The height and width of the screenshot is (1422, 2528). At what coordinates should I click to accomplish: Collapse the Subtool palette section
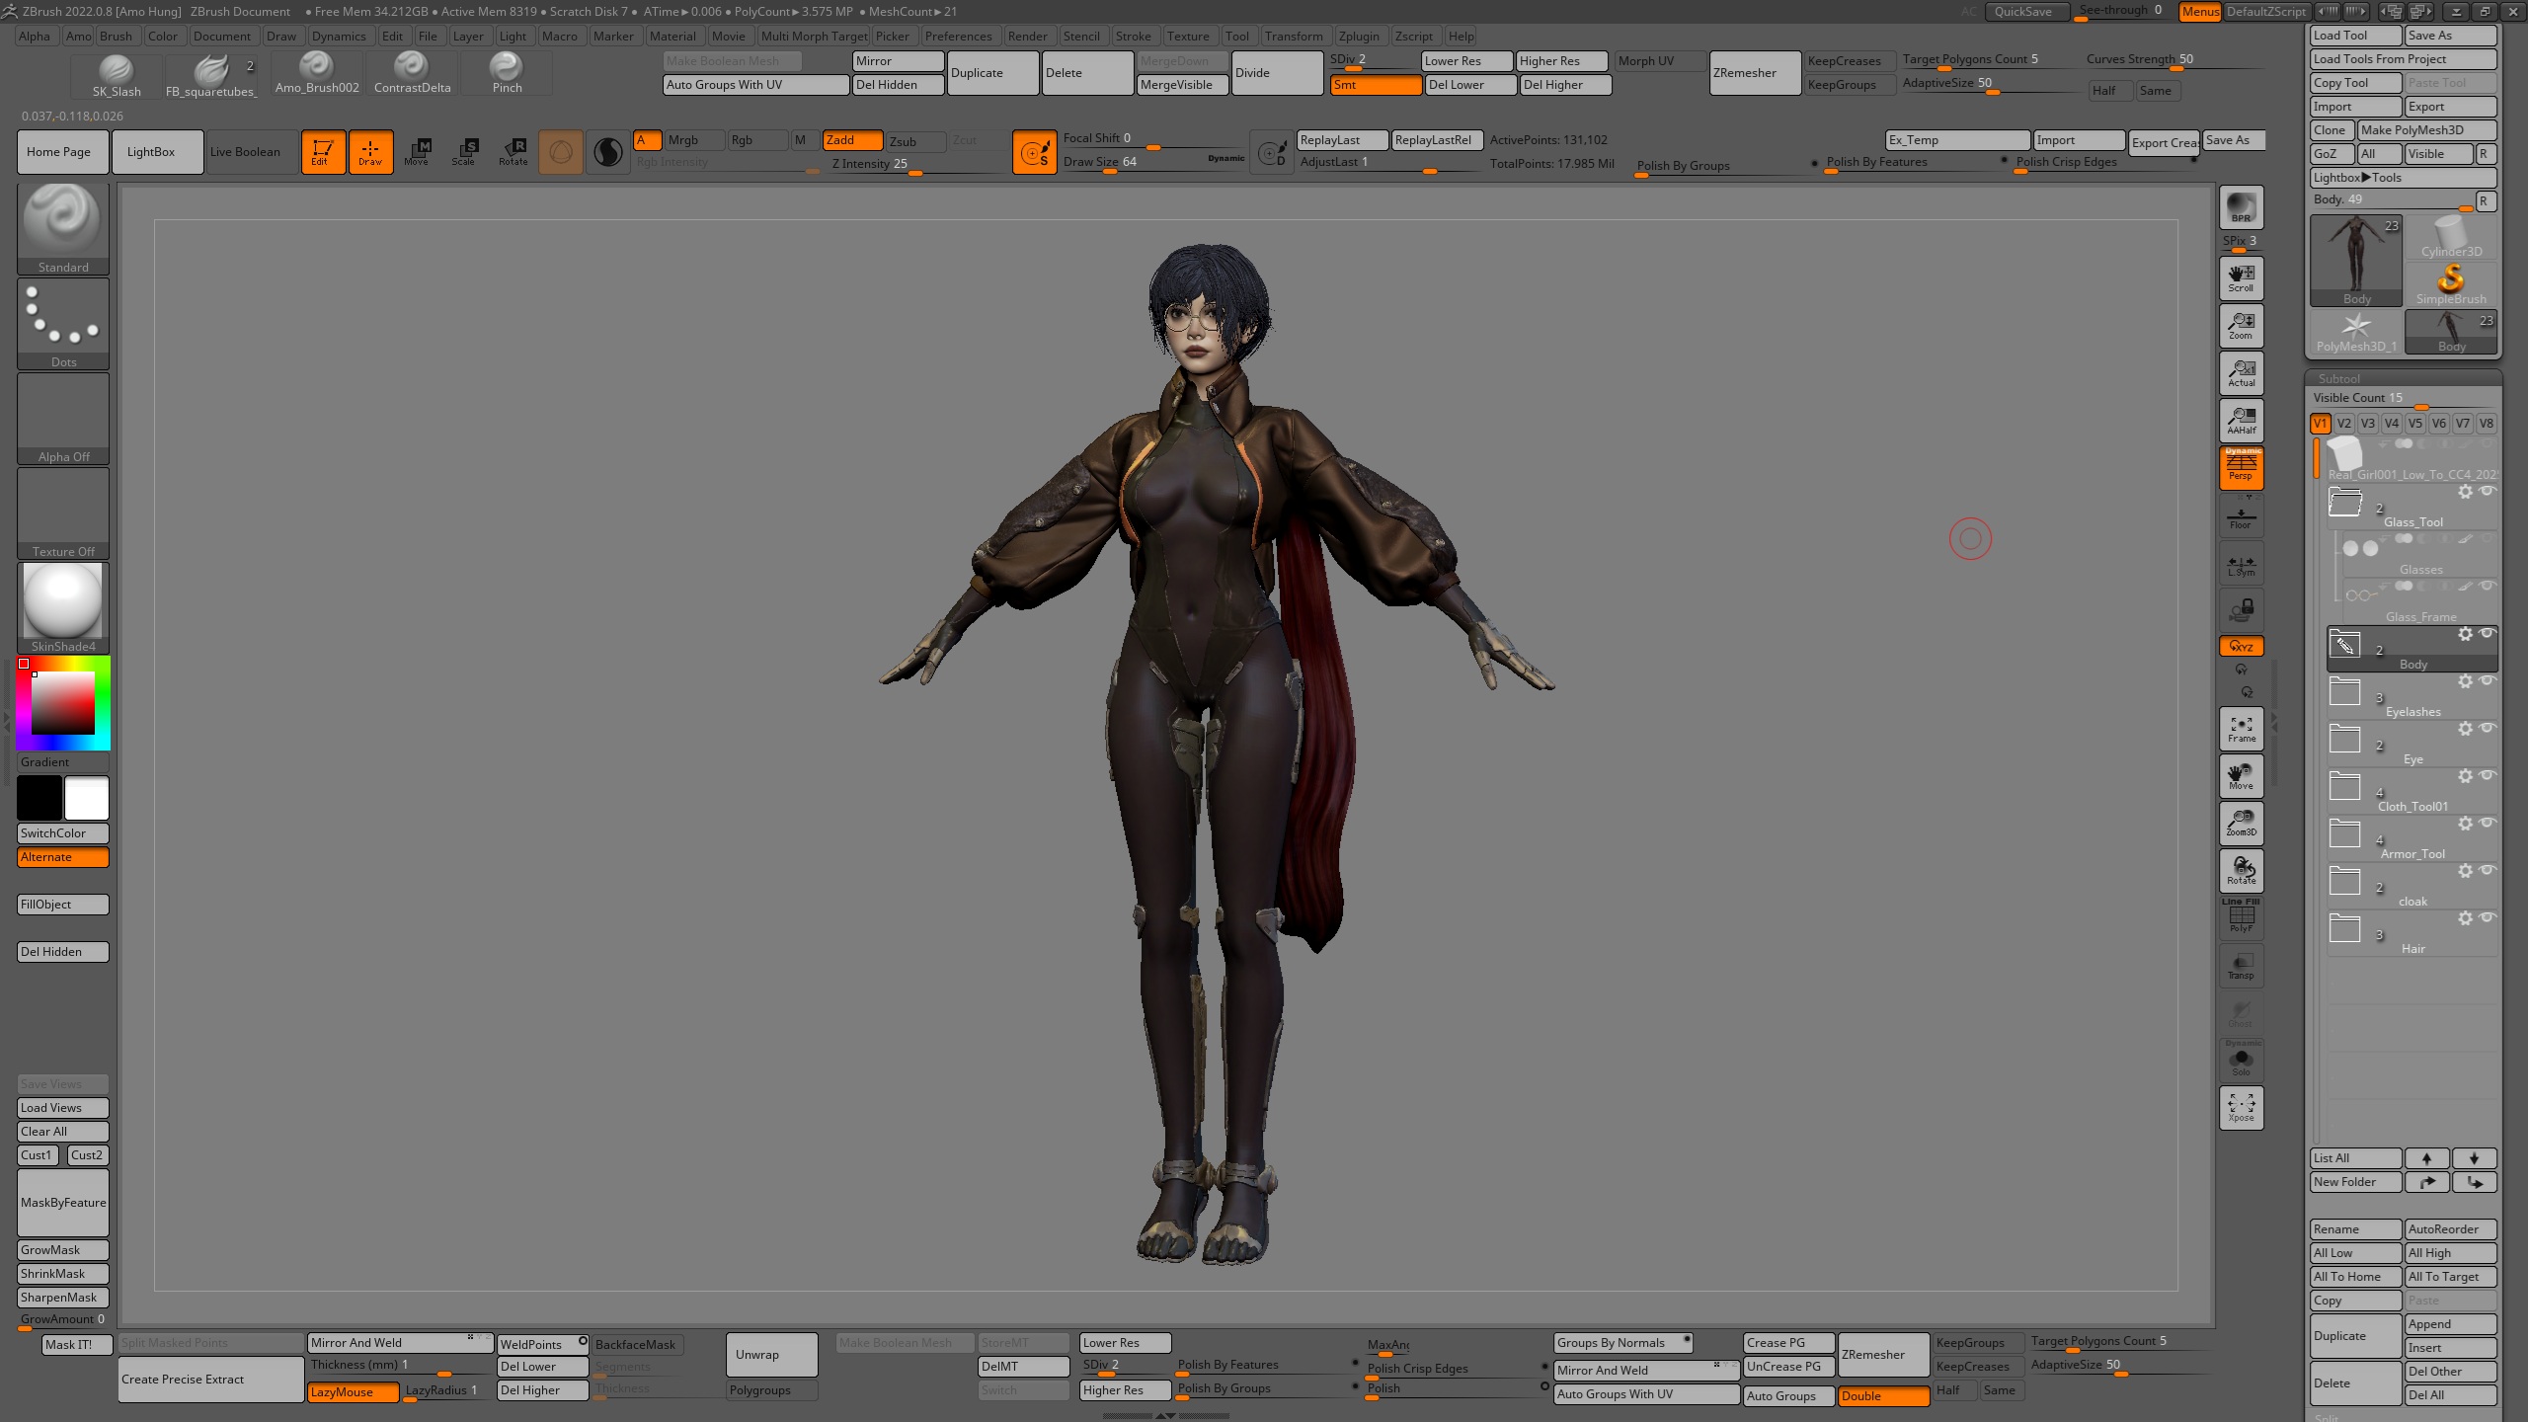pos(2338,378)
